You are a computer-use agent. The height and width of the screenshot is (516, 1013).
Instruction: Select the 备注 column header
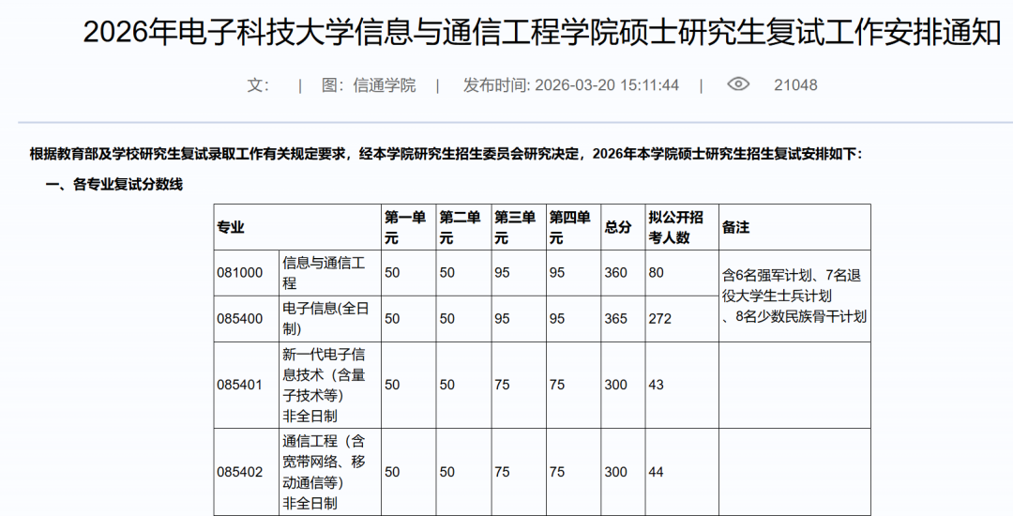pyautogui.click(x=735, y=227)
